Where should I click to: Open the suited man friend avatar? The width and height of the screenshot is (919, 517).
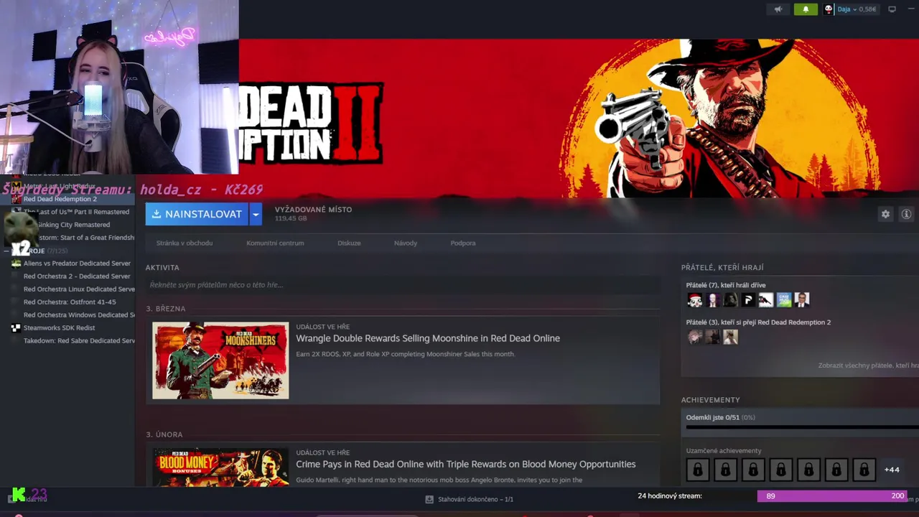[802, 300]
